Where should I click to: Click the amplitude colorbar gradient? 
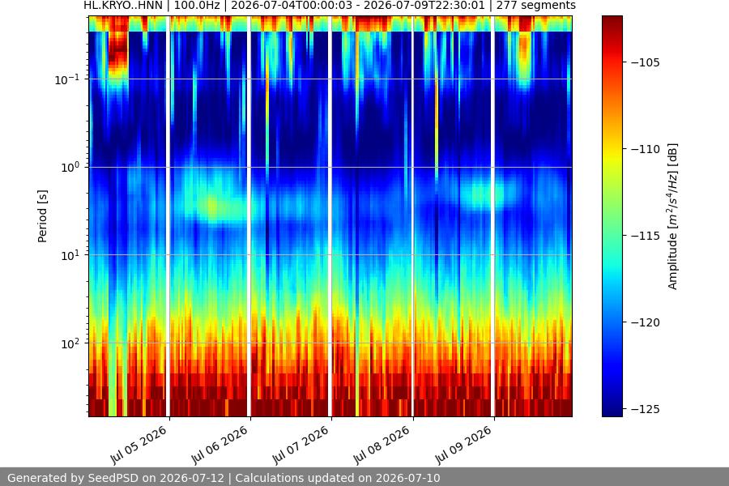click(x=612, y=216)
